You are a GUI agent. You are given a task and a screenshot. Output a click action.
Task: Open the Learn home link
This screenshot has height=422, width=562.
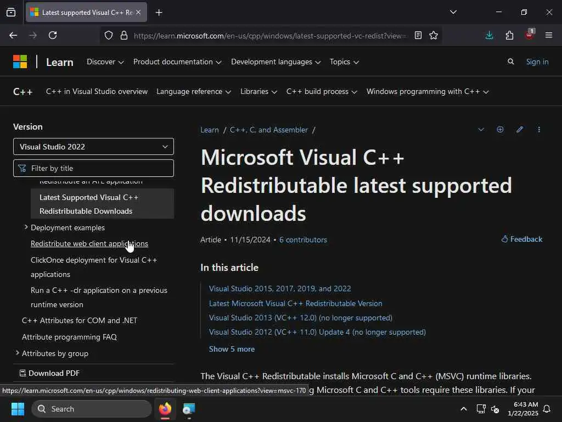[60, 62]
